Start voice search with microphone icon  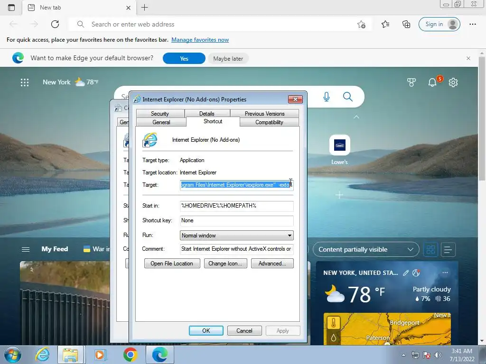pyautogui.click(x=327, y=97)
